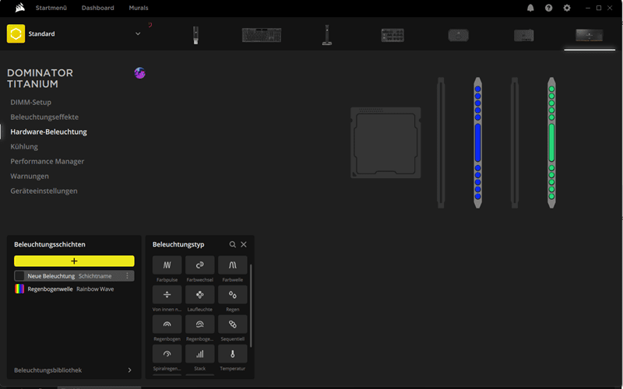The height and width of the screenshot is (389, 623).
Task: Click the large blue center LED bar
Action: point(477,142)
